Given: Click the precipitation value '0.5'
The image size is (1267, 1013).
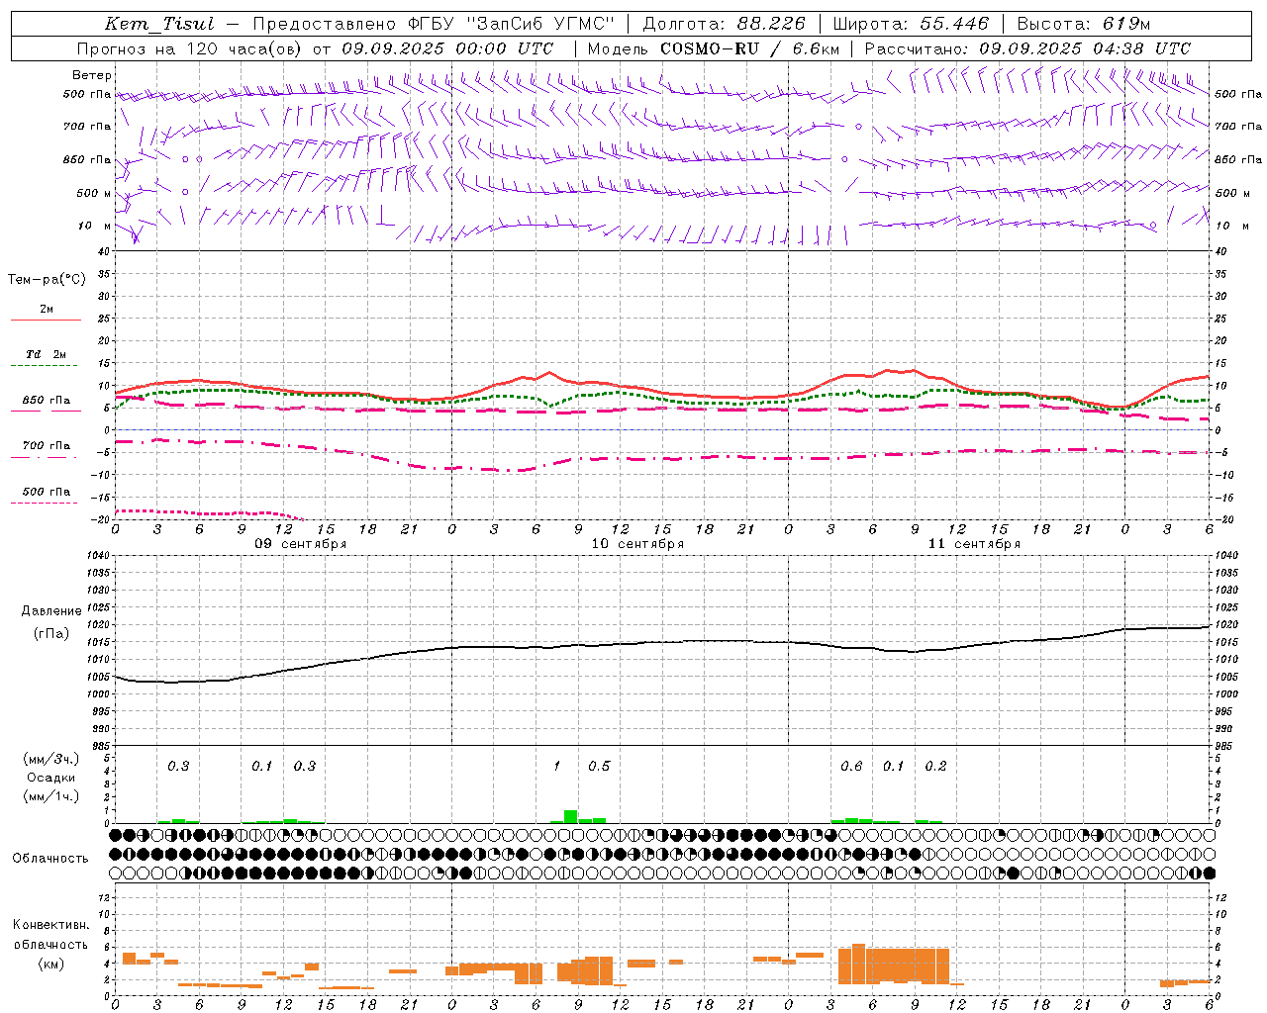Looking at the screenshot, I should pos(599,767).
